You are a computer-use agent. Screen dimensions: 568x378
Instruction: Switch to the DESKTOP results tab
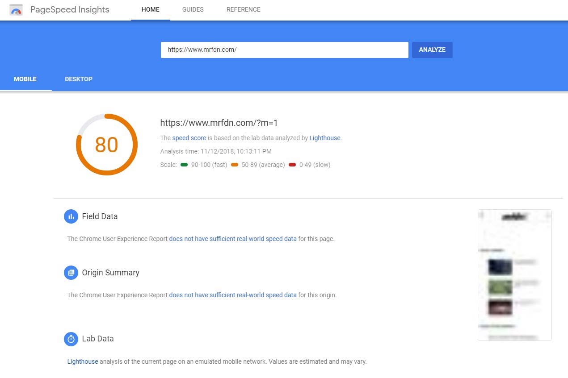[x=79, y=79]
